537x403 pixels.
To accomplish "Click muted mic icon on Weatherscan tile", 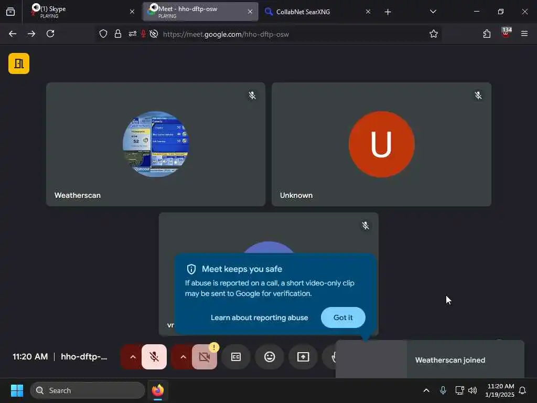I will click(x=252, y=96).
